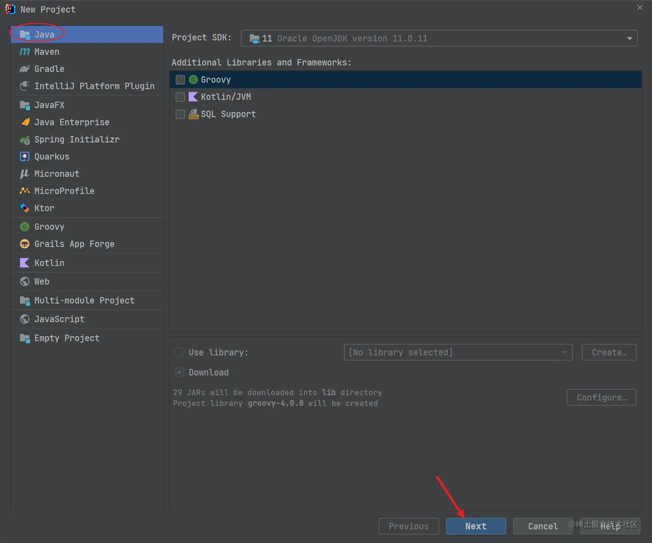Choose Gradle project type
This screenshot has width=652, height=543.
[87, 69]
